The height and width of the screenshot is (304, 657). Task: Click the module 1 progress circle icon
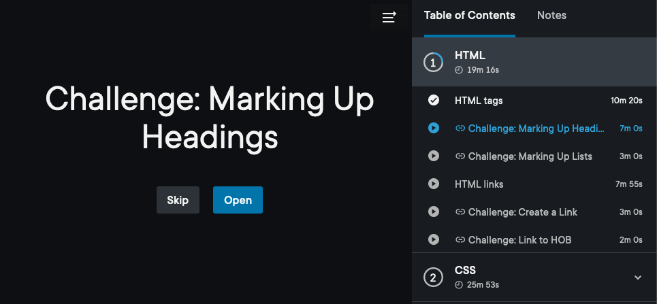[x=434, y=63]
